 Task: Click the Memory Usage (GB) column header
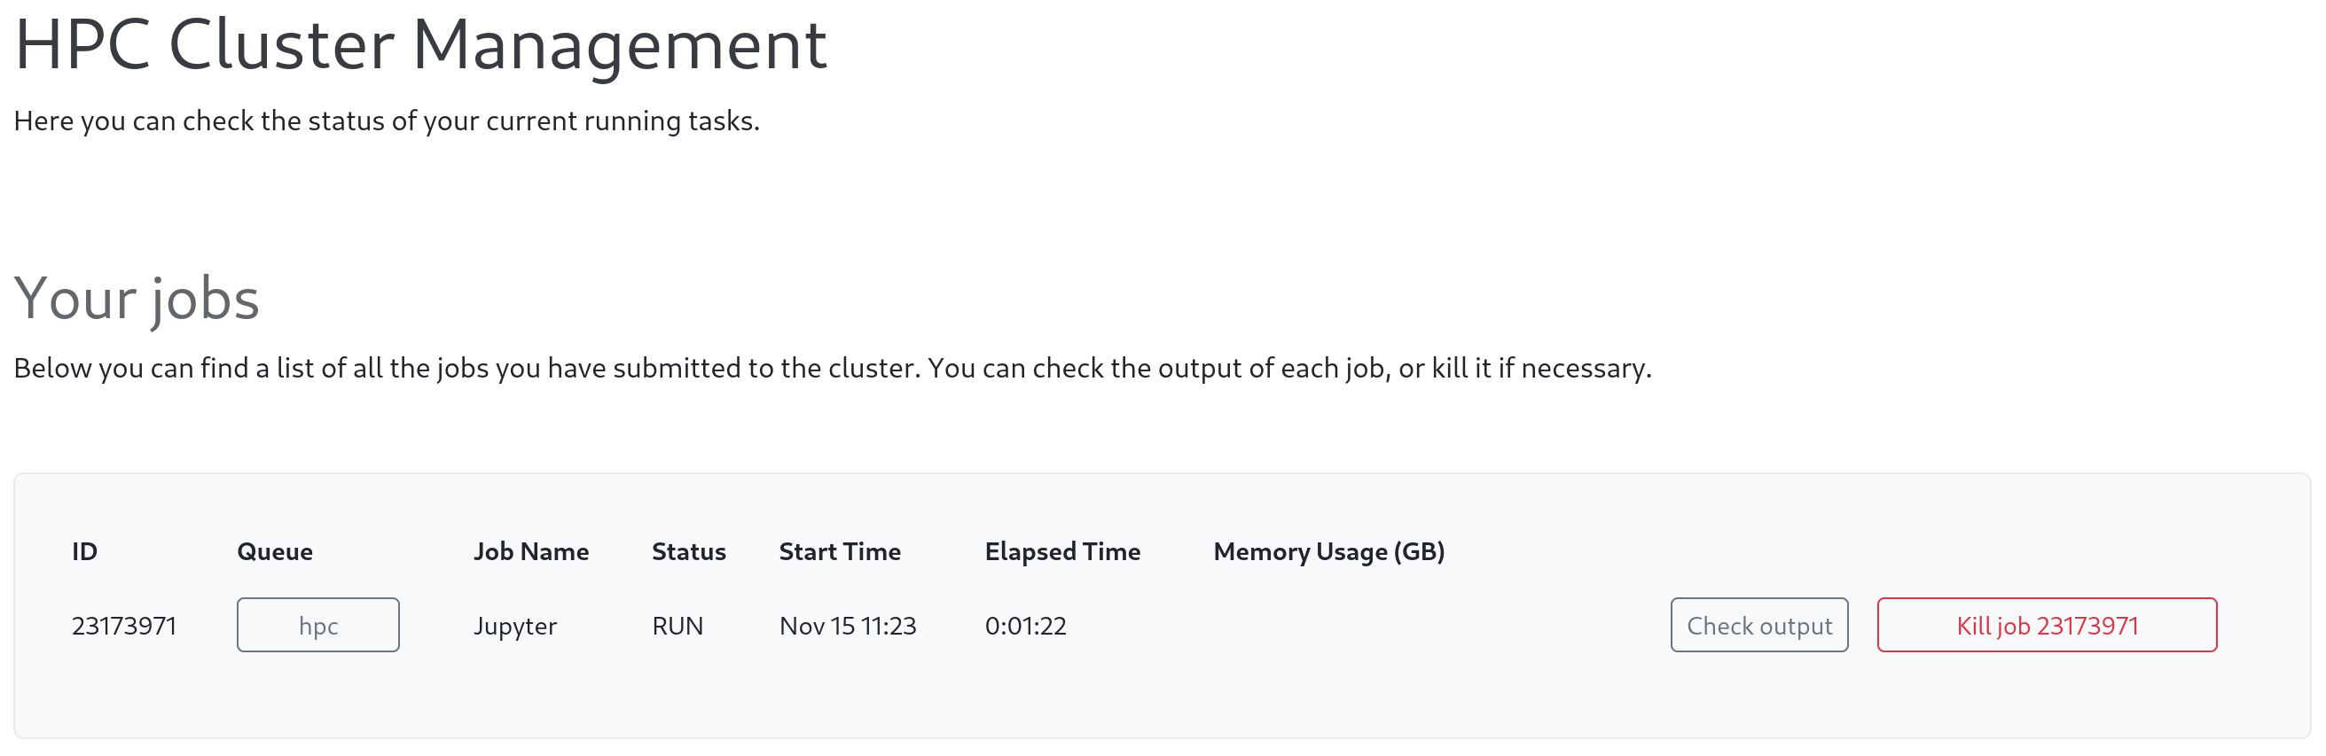click(1328, 551)
